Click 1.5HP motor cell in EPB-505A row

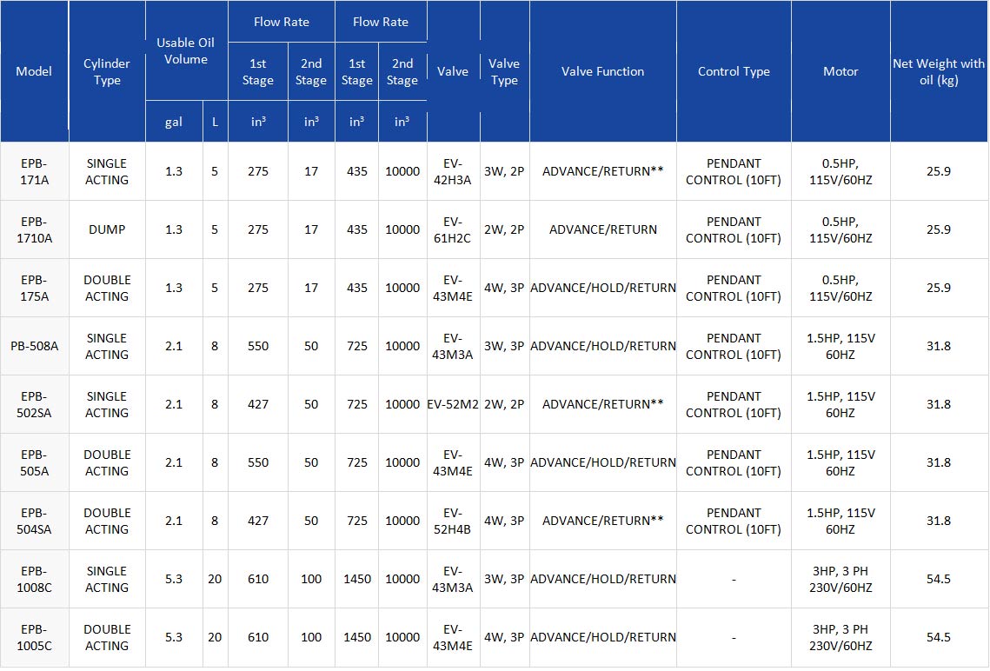[841, 462]
